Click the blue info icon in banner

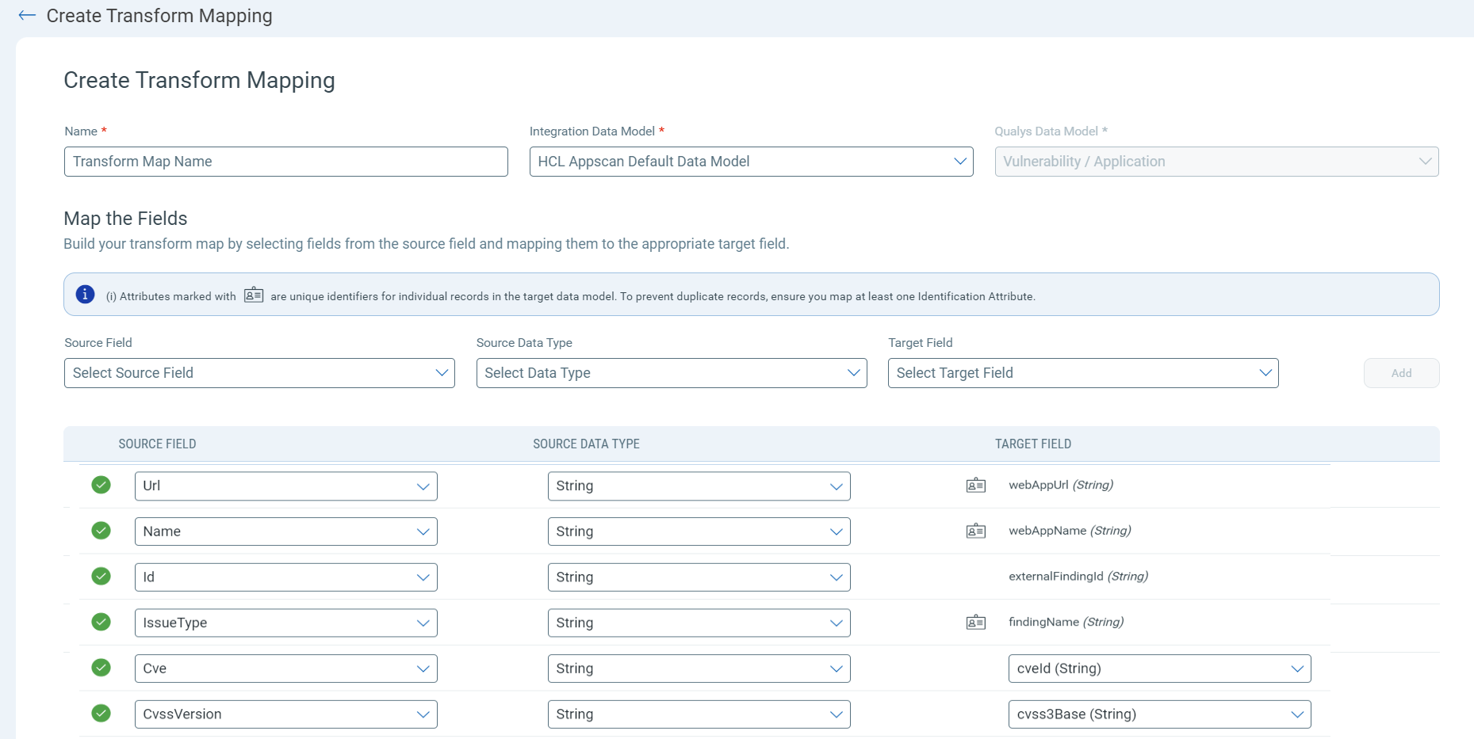85,295
